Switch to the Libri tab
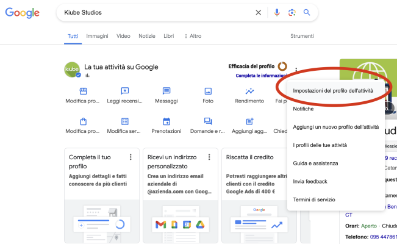The image size is (397, 244). [x=169, y=36]
